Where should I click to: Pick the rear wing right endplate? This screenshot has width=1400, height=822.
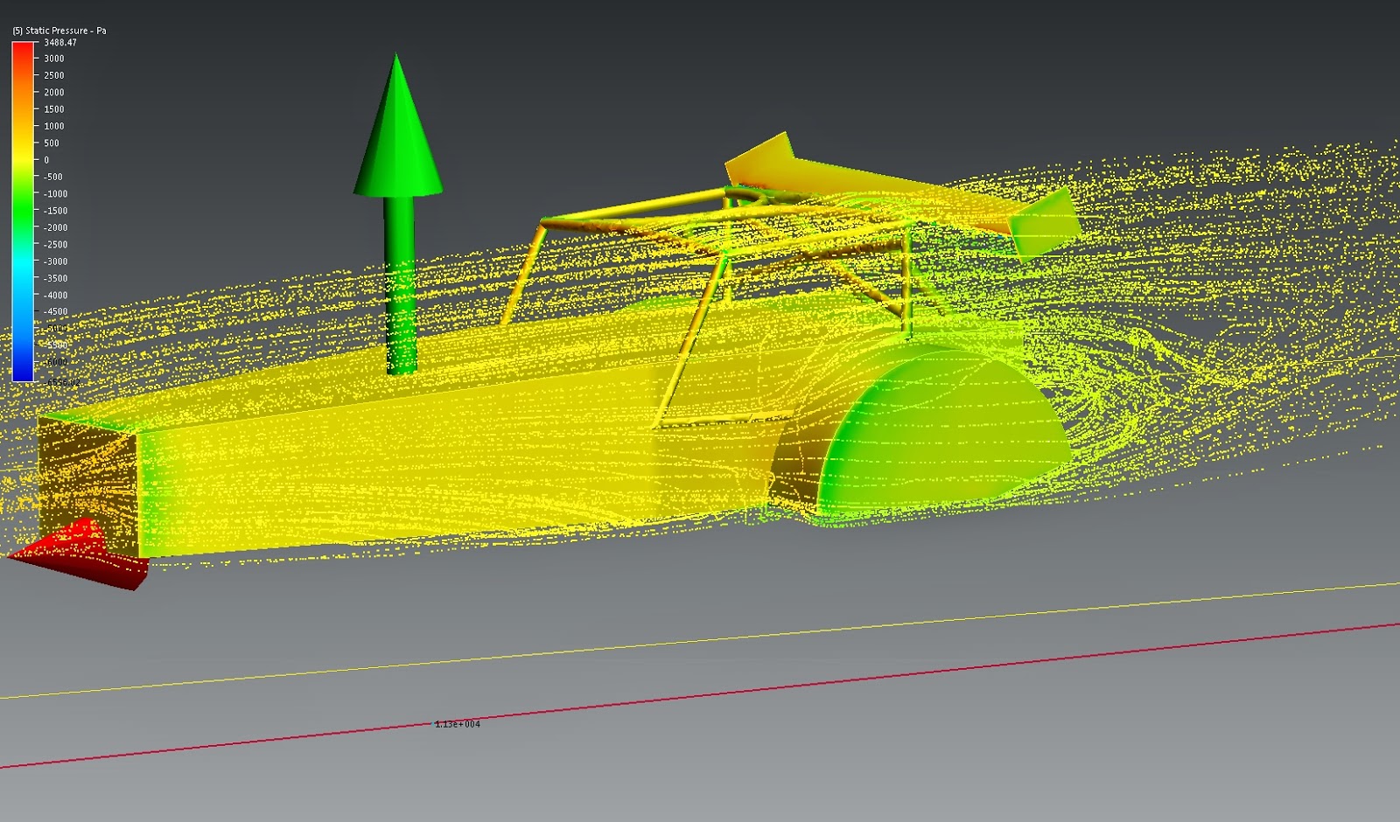(x=1044, y=224)
